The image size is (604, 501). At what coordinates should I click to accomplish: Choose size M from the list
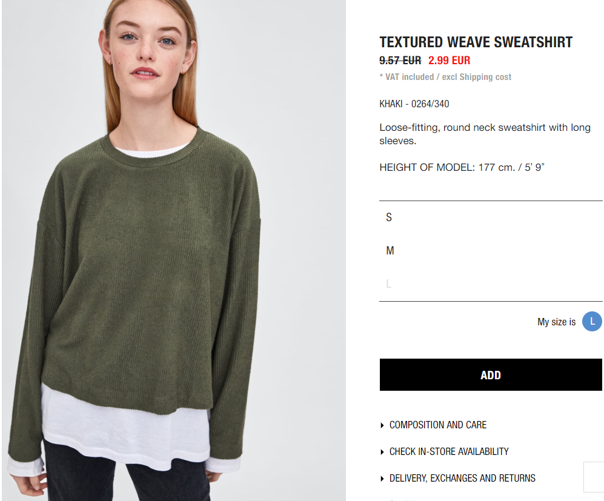[x=491, y=251]
